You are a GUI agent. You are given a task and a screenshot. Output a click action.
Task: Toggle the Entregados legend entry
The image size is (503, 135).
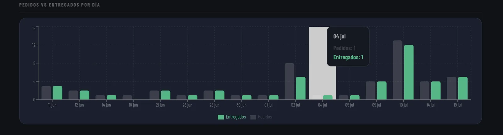point(232,117)
